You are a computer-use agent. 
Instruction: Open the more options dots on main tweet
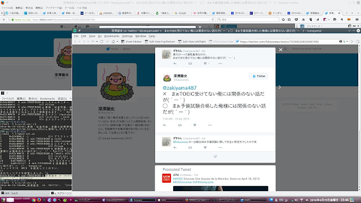pyautogui.click(x=210, y=125)
